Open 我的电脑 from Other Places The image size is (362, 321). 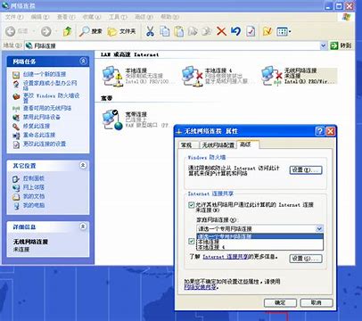(34, 205)
